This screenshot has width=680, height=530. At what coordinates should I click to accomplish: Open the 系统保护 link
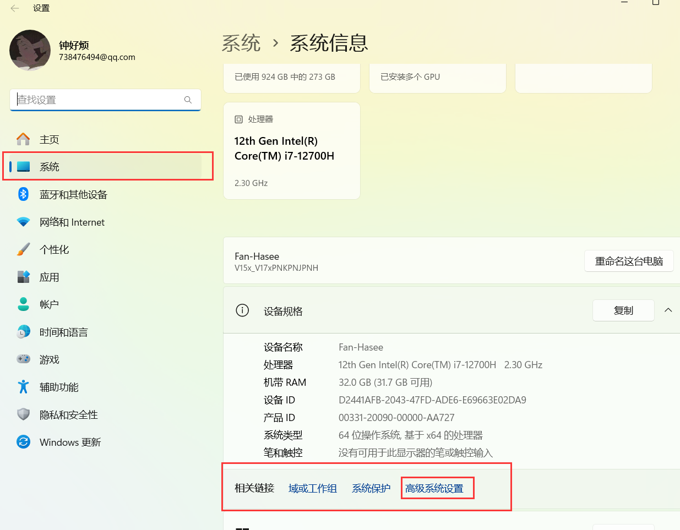(371, 488)
